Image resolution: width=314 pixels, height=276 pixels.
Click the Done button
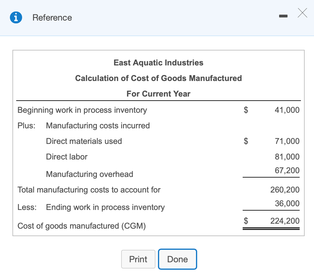(x=178, y=259)
